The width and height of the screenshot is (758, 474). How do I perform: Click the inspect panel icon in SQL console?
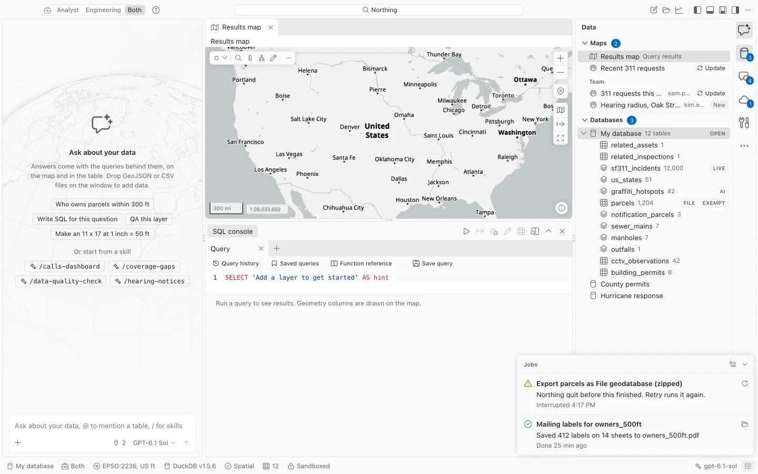(535, 231)
